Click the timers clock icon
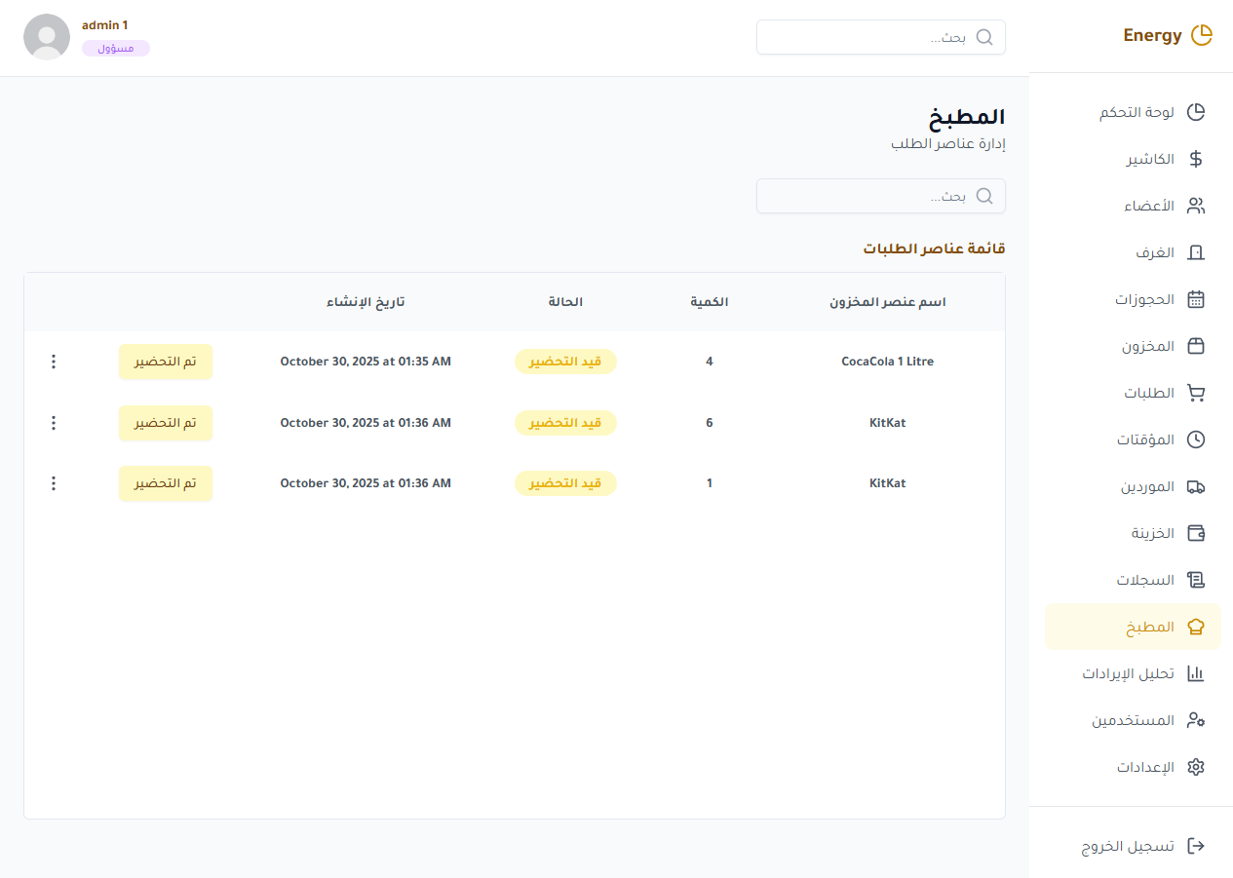1233x878 pixels. (1196, 439)
